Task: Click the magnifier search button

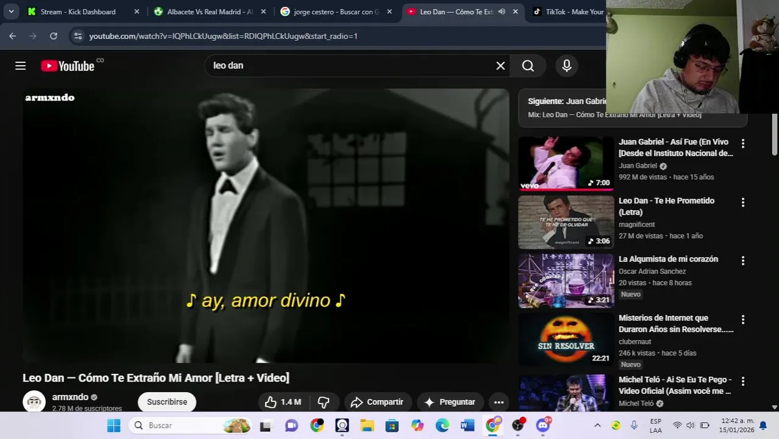Action: point(528,66)
